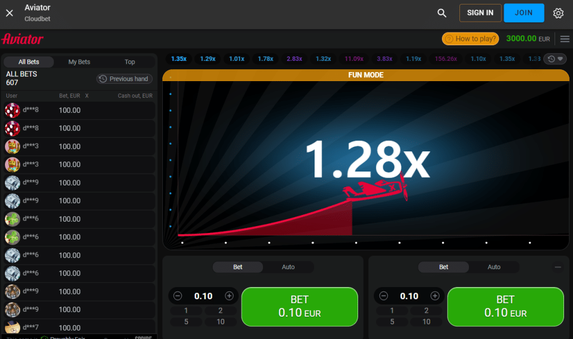Select Auto mode in the right bet panel

494,267
